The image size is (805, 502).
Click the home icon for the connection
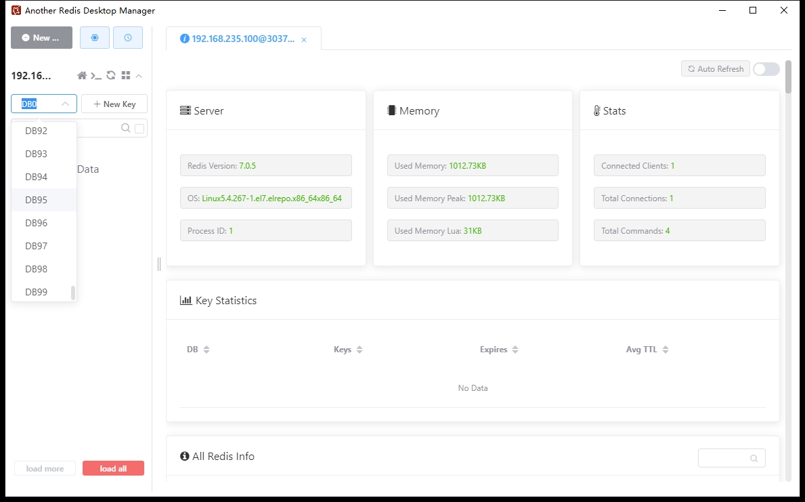pyautogui.click(x=82, y=76)
